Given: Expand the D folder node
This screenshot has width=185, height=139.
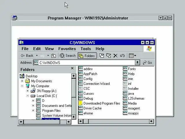Looking at the screenshot, I should coord(33,101).
